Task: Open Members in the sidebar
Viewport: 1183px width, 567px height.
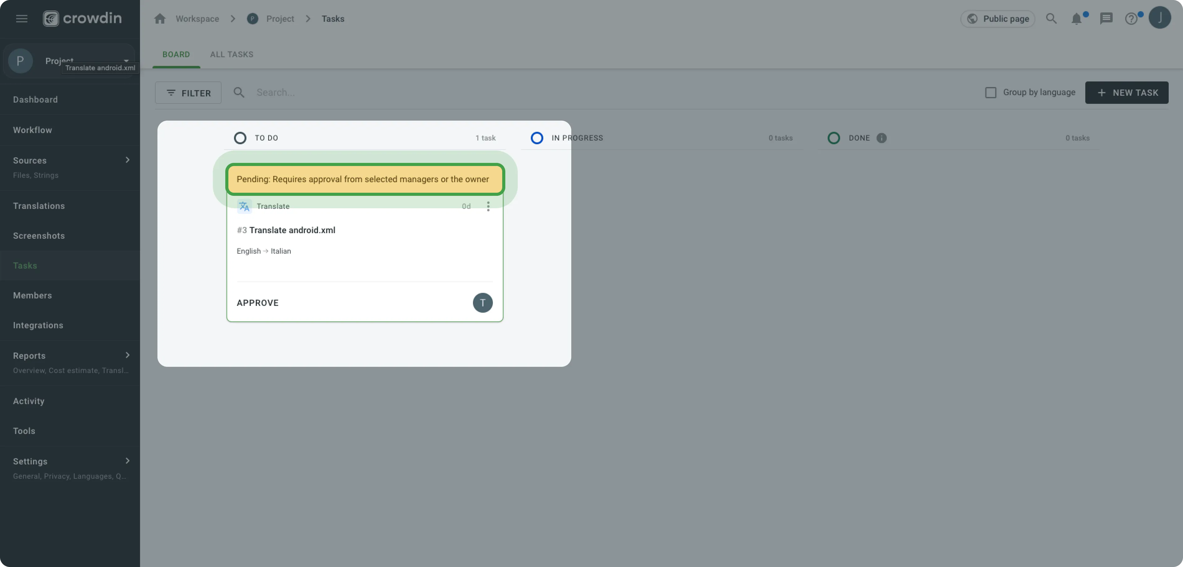Action: pyautogui.click(x=32, y=295)
